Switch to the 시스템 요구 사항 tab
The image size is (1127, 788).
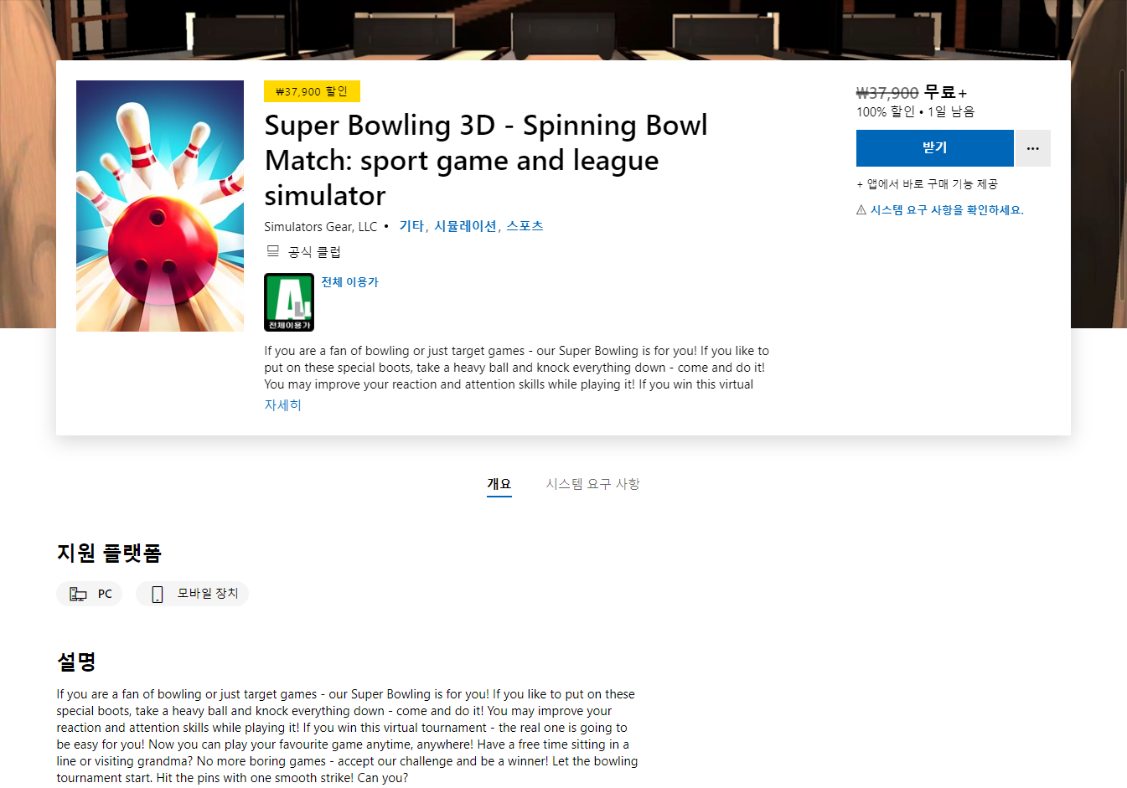pos(593,484)
